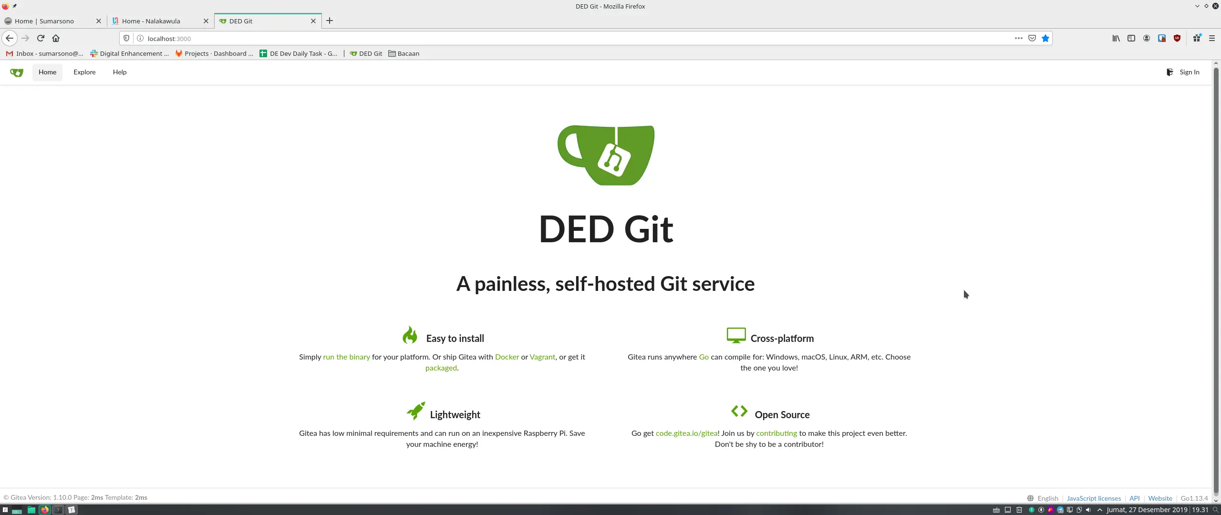
Task: Show site information for localhost
Action: tap(140, 38)
